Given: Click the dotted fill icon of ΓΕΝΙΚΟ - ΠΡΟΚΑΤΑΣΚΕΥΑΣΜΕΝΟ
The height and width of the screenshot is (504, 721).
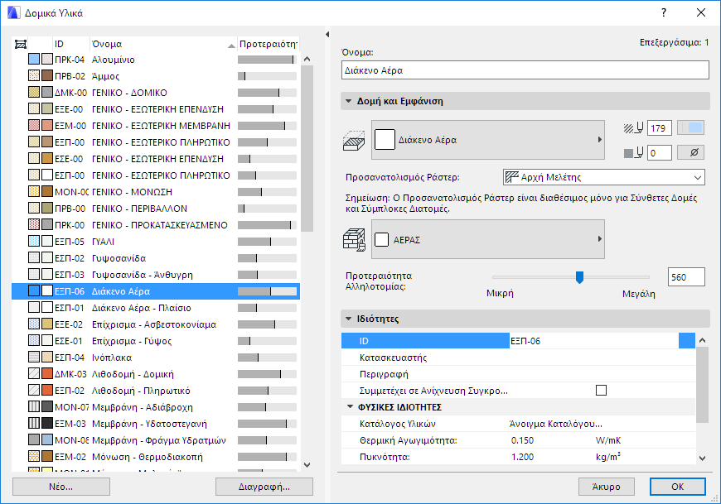Looking at the screenshot, I should 34,224.
